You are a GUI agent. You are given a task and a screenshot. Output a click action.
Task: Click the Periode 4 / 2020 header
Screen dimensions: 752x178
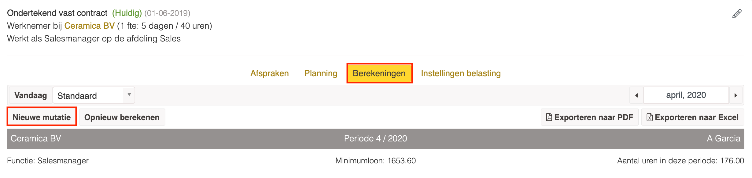pos(375,139)
